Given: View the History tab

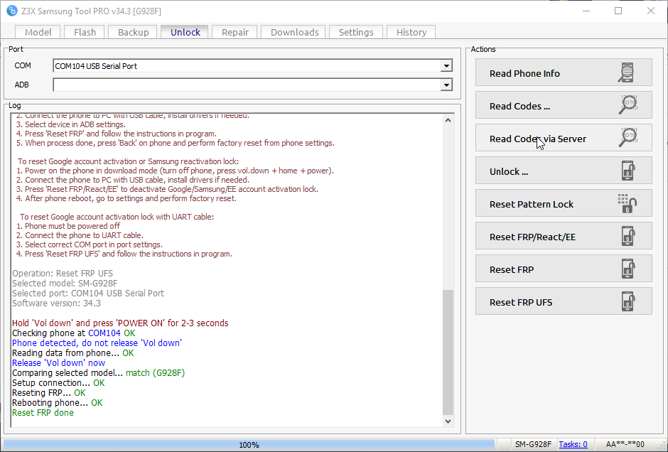Looking at the screenshot, I should [411, 33].
